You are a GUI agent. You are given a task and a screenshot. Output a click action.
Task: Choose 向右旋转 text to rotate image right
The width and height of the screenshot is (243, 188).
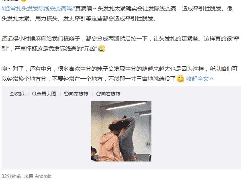(x=110, y=94)
